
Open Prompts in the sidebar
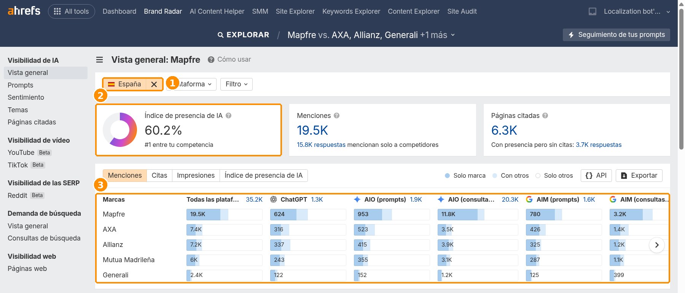21,85
